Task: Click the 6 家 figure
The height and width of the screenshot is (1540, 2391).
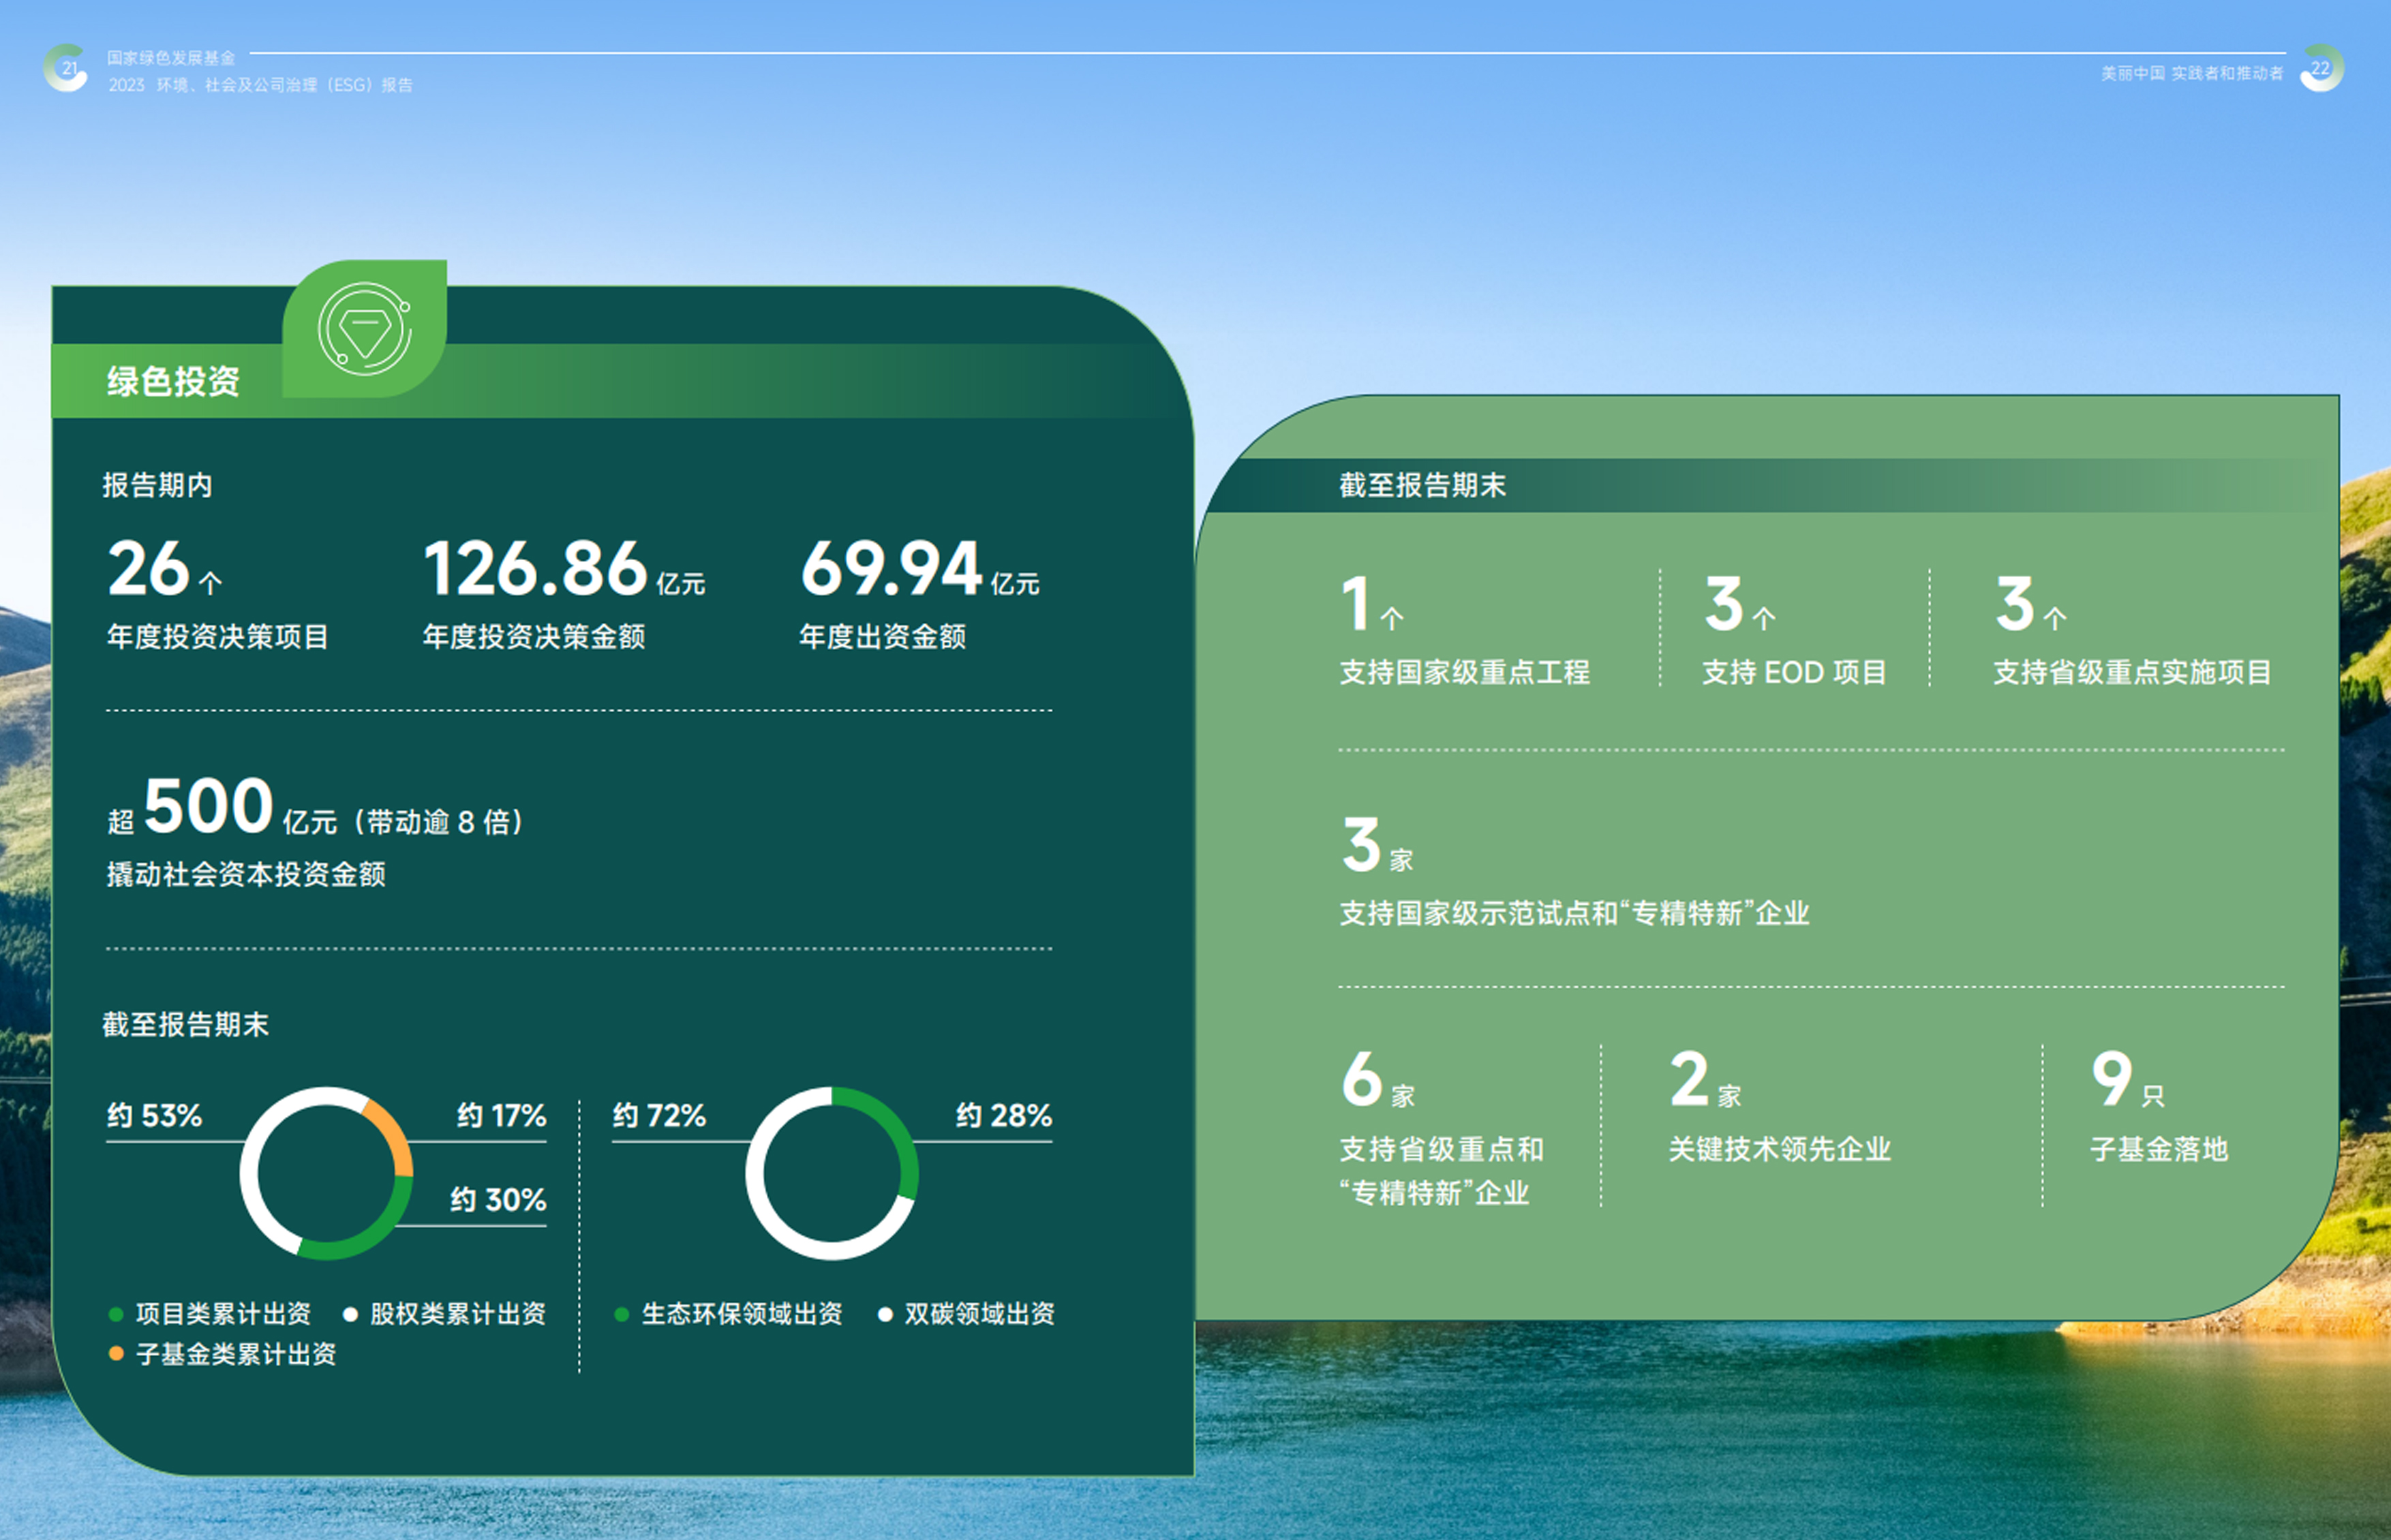Action: click(1378, 1080)
